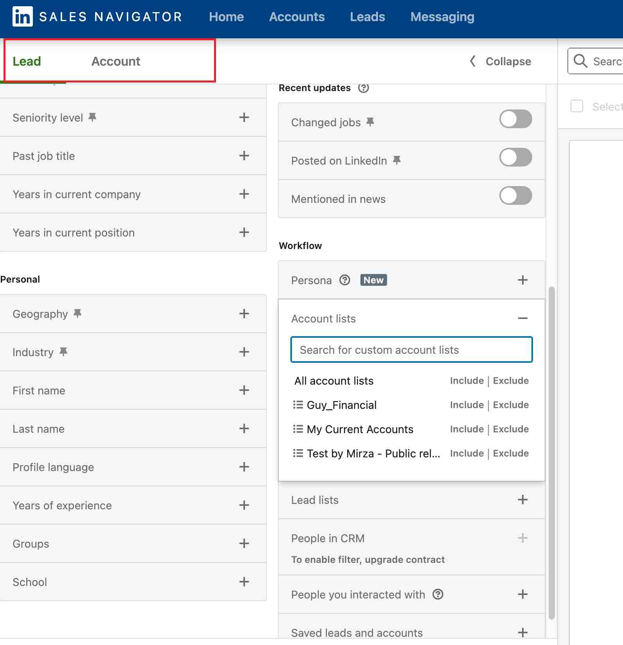
Task: Expand the First name filter
Action: coord(244,390)
